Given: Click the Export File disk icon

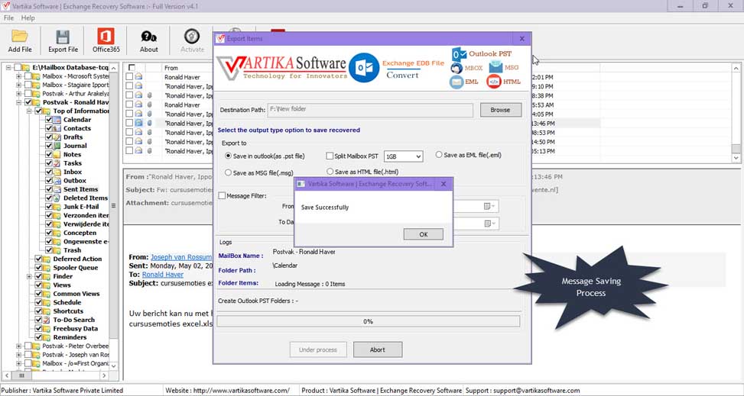Looking at the screenshot, I should pos(63,37).
